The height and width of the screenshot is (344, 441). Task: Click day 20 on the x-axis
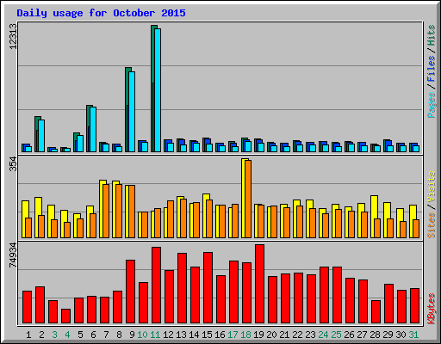click(x=271, y=335)
